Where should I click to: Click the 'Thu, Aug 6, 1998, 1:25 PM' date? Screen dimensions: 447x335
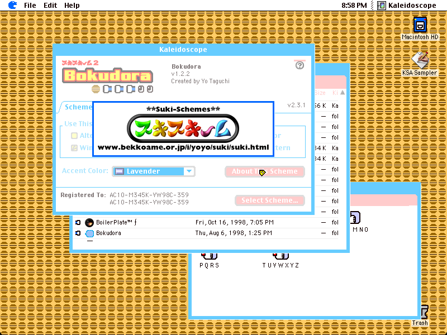pos(234,233)
